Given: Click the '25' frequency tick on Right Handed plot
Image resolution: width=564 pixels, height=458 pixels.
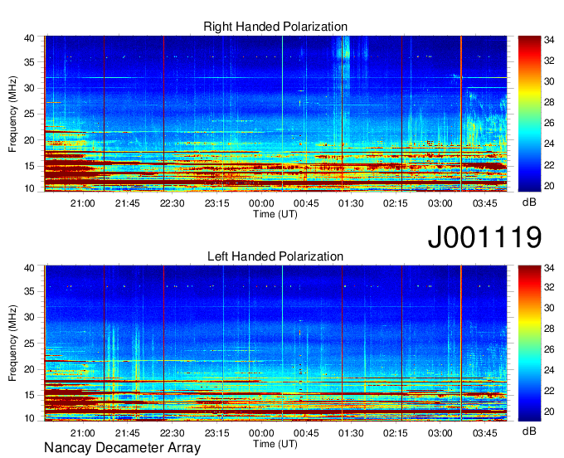Looking at the screenshot, I should point(29,114).
